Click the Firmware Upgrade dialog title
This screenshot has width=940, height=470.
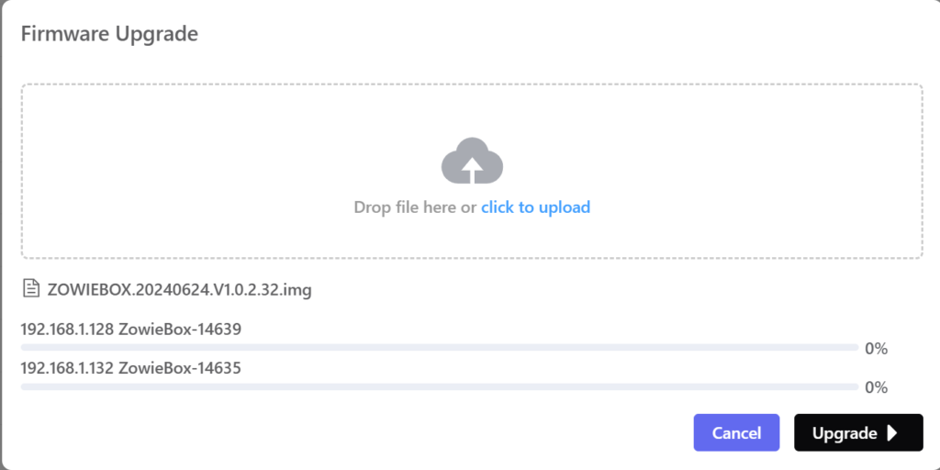click(109, 35)
